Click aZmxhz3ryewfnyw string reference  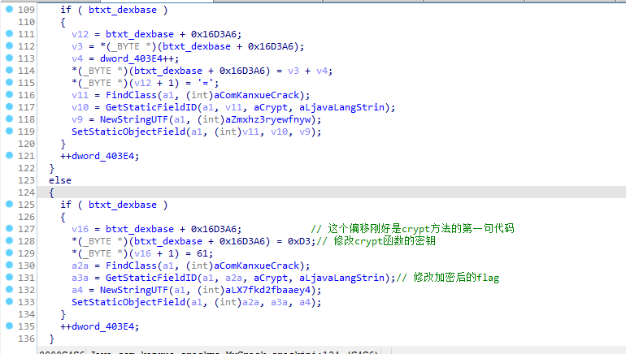(268, 119)
